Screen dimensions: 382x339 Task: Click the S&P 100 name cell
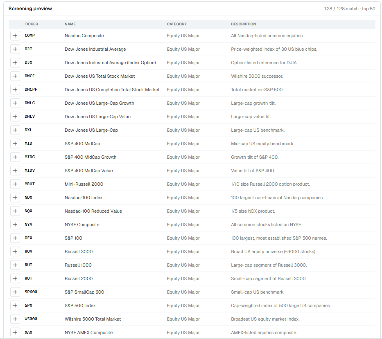(x=73, y=238)
